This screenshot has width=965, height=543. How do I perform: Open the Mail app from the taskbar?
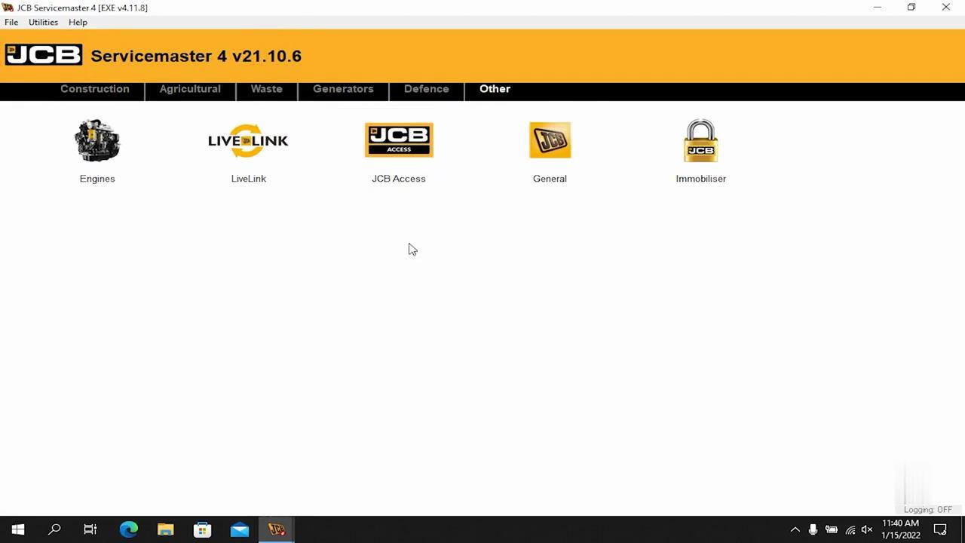pyautogui.click(x=240, y=529)
